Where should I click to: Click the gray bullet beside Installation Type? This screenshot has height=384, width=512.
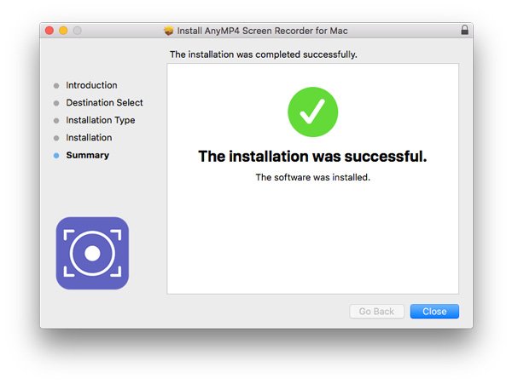[56, 121]
